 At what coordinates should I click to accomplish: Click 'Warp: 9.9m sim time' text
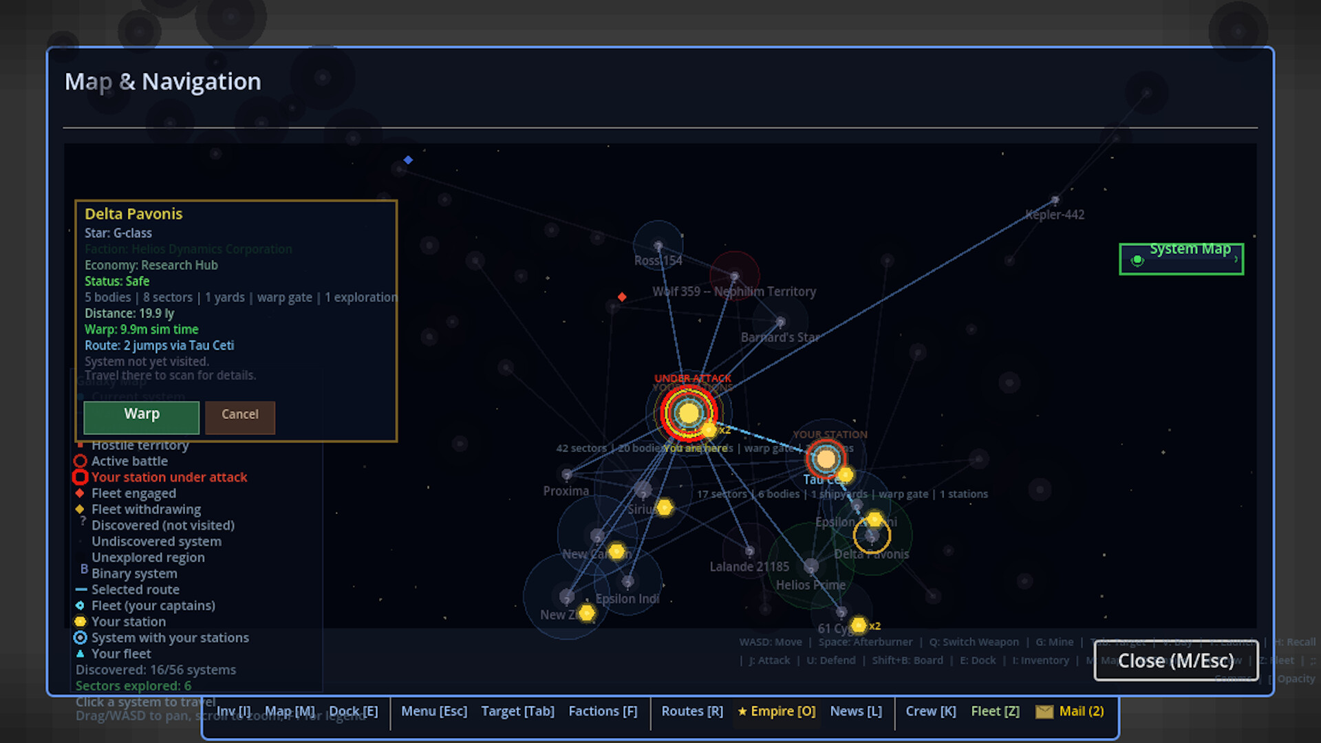pos(142,330)
